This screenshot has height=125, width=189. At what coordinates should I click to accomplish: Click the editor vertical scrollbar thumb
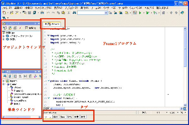pyautogui.click(x=185, y=49)
